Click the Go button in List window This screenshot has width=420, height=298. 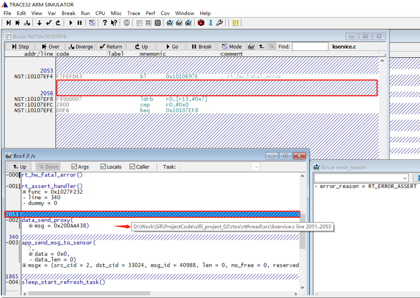click(171, 47)
